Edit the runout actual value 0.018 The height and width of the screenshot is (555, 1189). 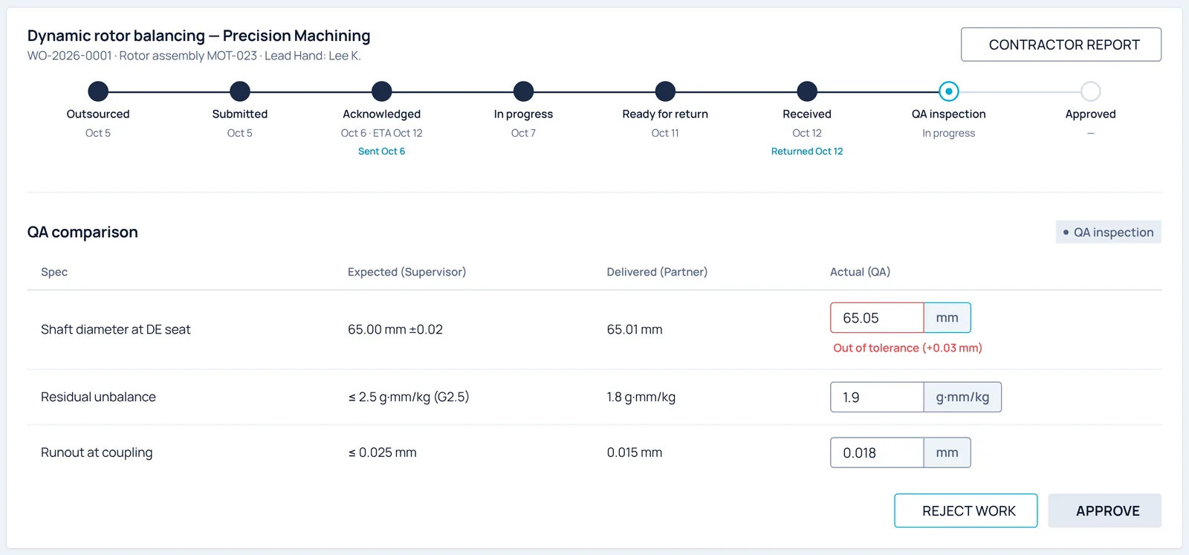(x=877, y=452)
